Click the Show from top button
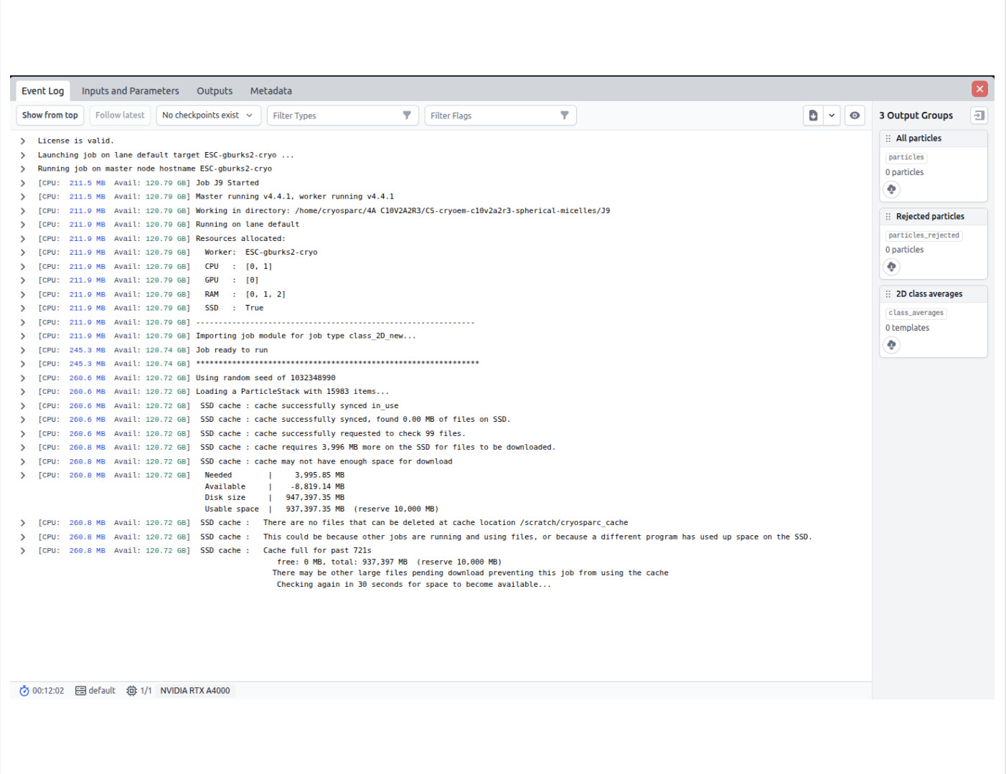The image size is (1006, 774). pyautogui.click(x=50, y=115)
